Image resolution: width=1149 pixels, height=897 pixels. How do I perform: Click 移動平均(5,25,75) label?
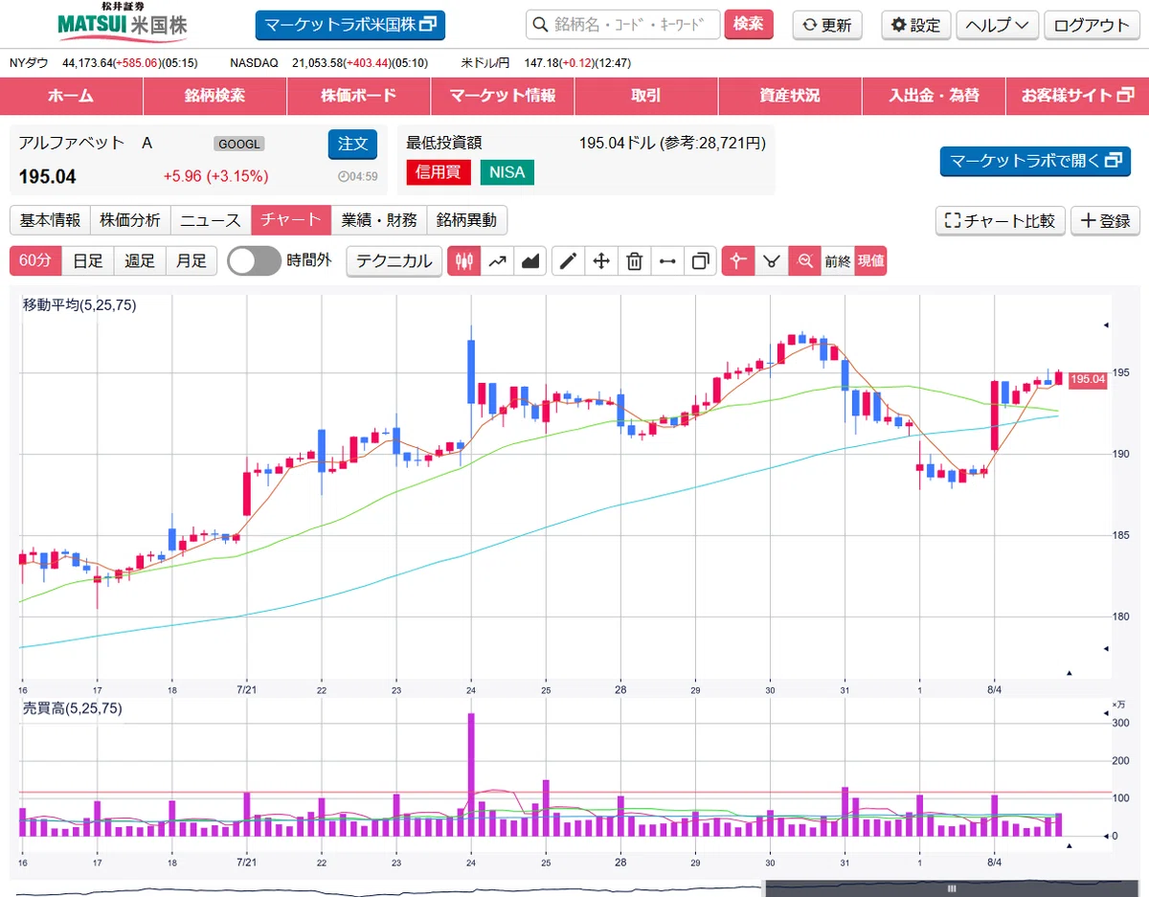pyautogui.click(x=79, y=305)
